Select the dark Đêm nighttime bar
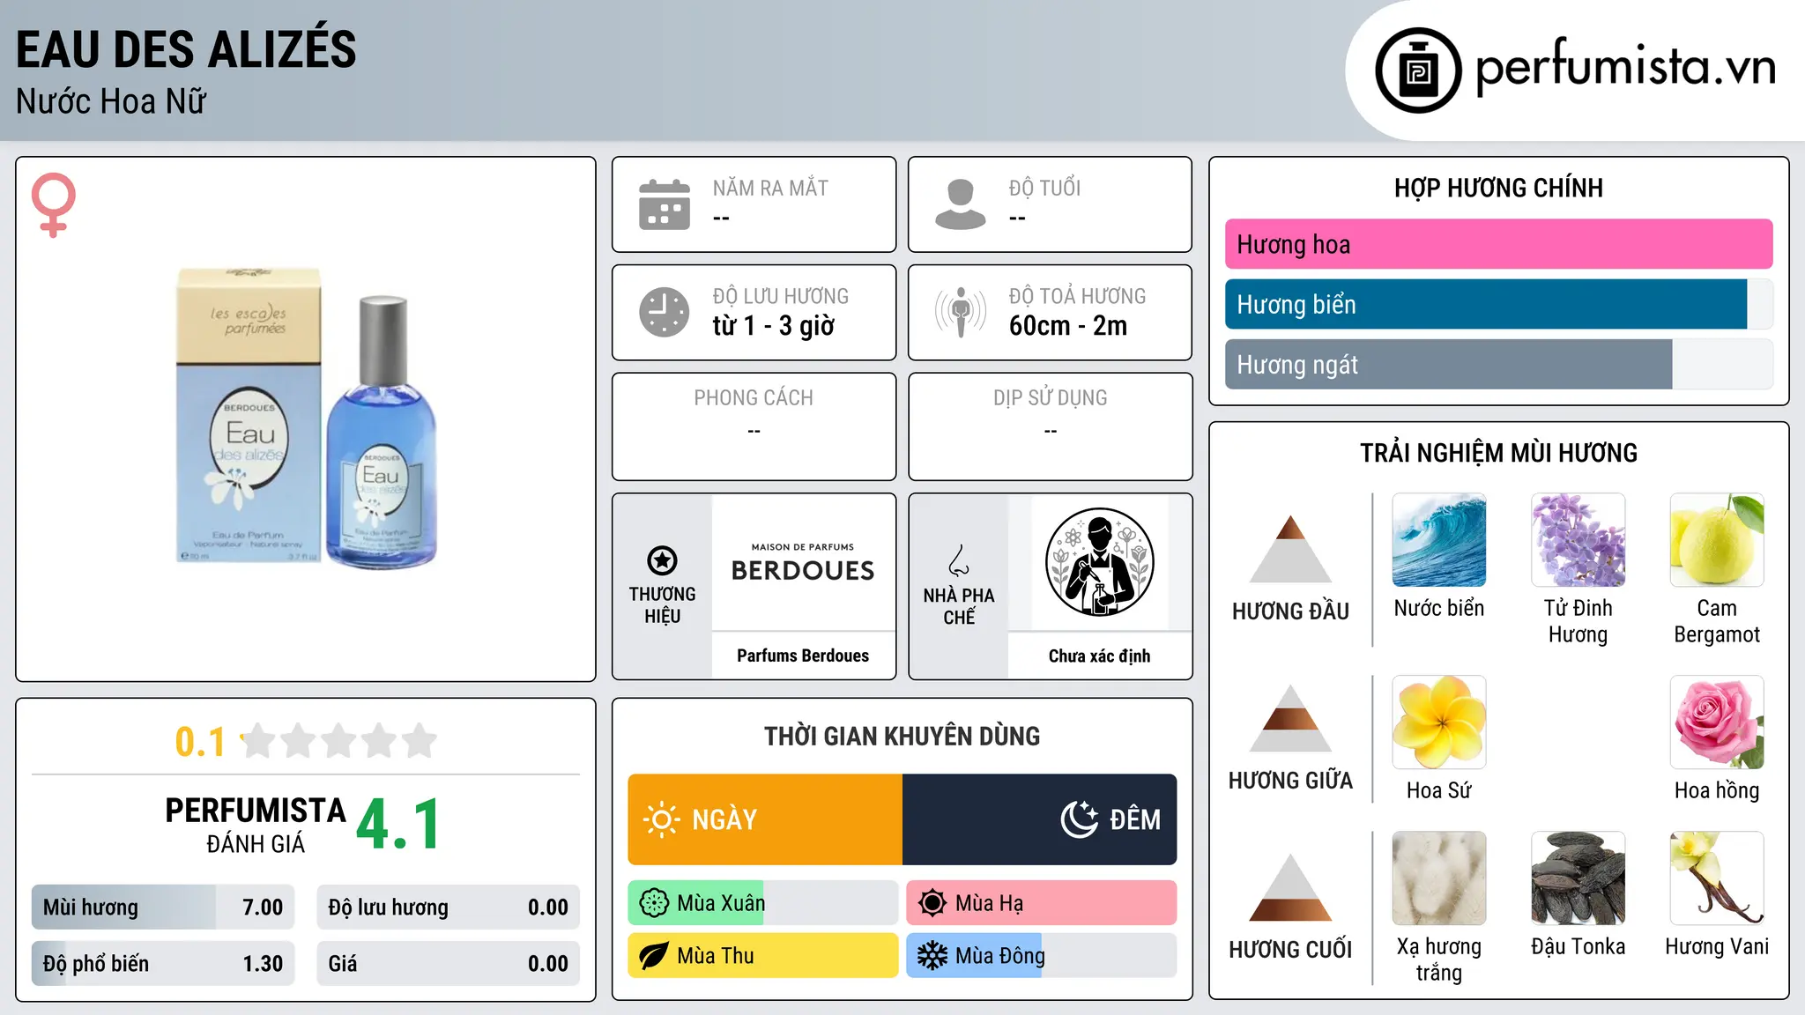This screenshot has height=1015, width=1805. pyautogui.click(x=1040, y=819)
